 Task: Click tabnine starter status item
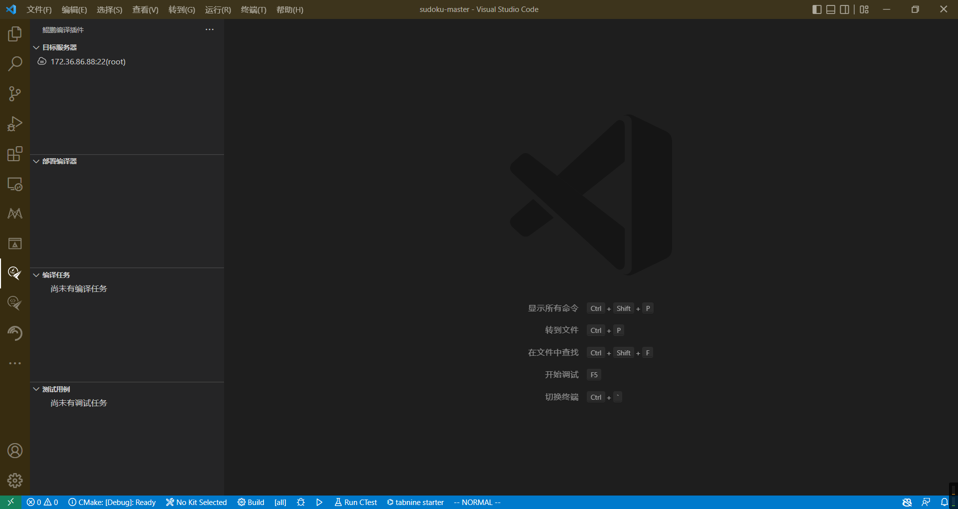(x=416, y=502)
